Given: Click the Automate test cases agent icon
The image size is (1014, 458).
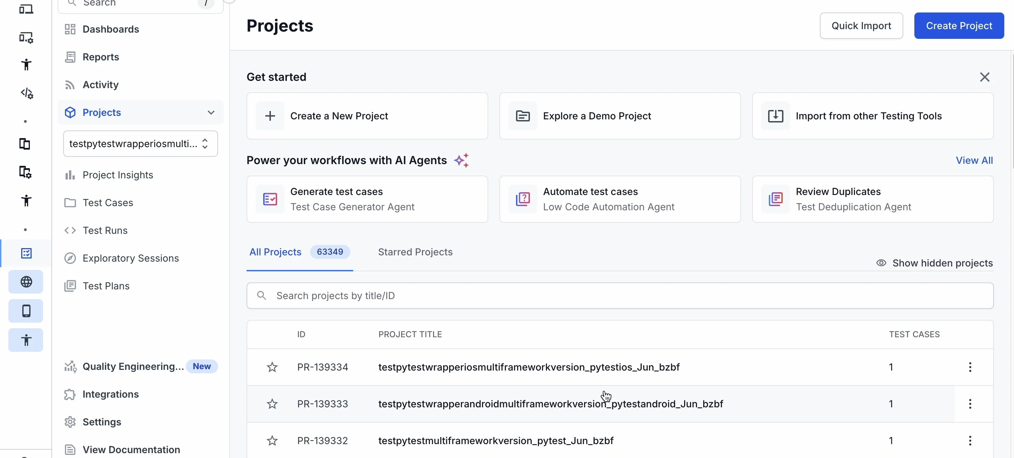Looking at the screenshot, I should click(523, 199).
